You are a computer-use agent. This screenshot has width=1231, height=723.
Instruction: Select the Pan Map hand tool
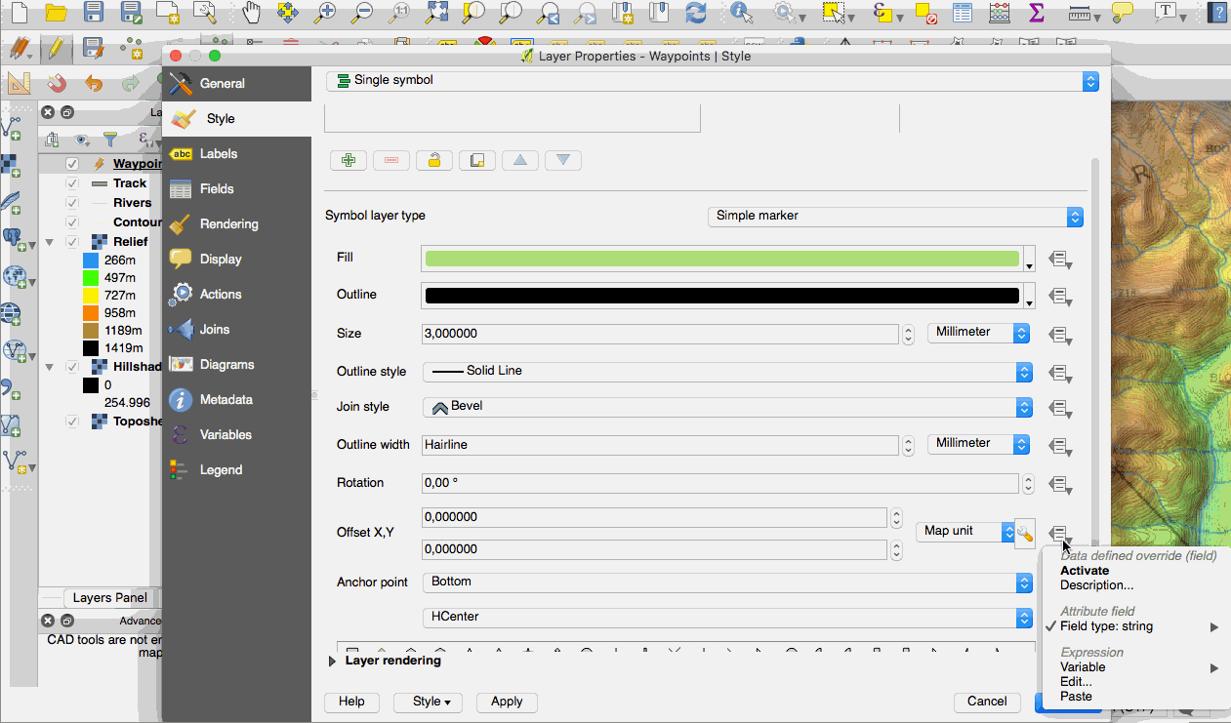click(x=252, y=13)
